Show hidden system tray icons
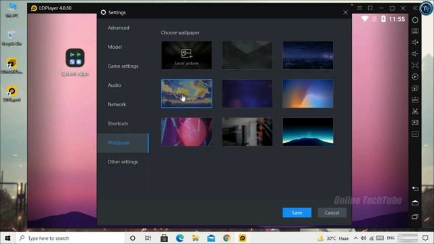 point(355,238)
